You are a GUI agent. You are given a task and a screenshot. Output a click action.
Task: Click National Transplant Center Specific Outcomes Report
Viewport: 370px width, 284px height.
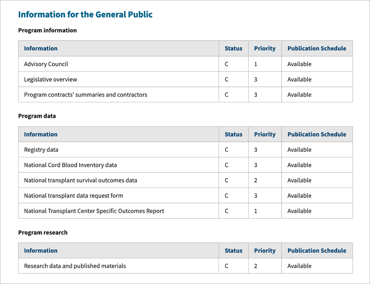[94, 211]
